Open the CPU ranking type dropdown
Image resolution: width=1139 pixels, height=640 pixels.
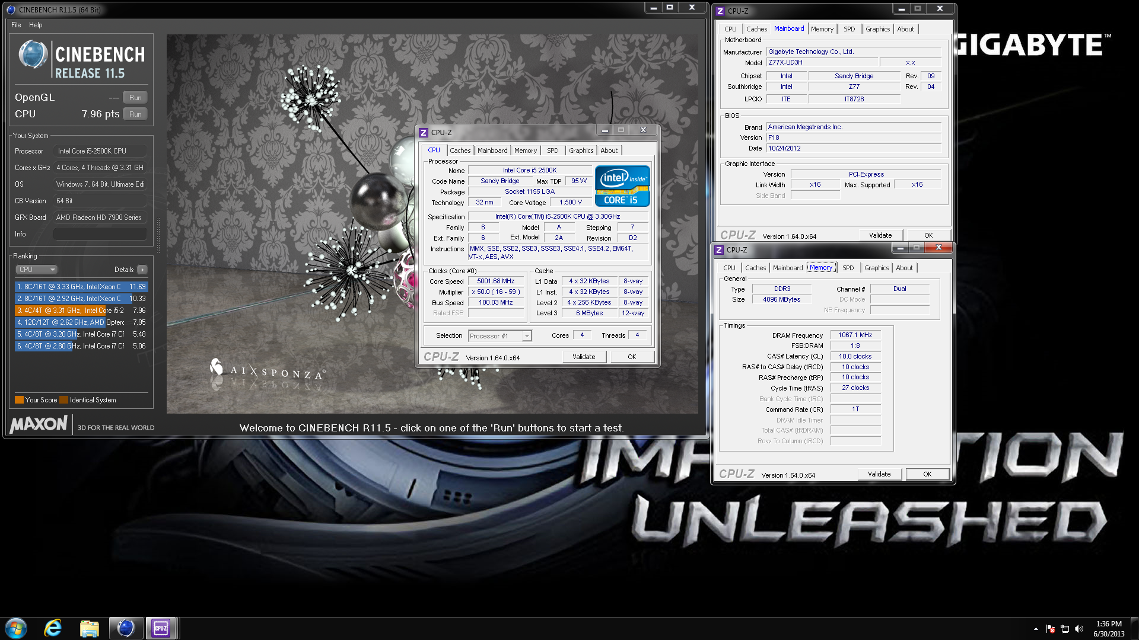(36, 270)
